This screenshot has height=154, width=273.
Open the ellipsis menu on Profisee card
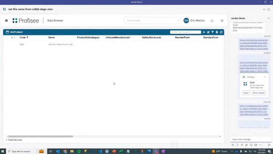click(265, 77)
